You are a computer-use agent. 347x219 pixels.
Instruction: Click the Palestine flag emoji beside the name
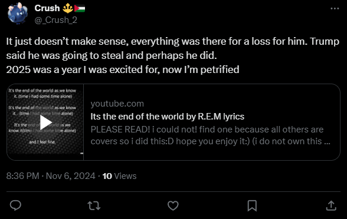click(x=80, y=8)
